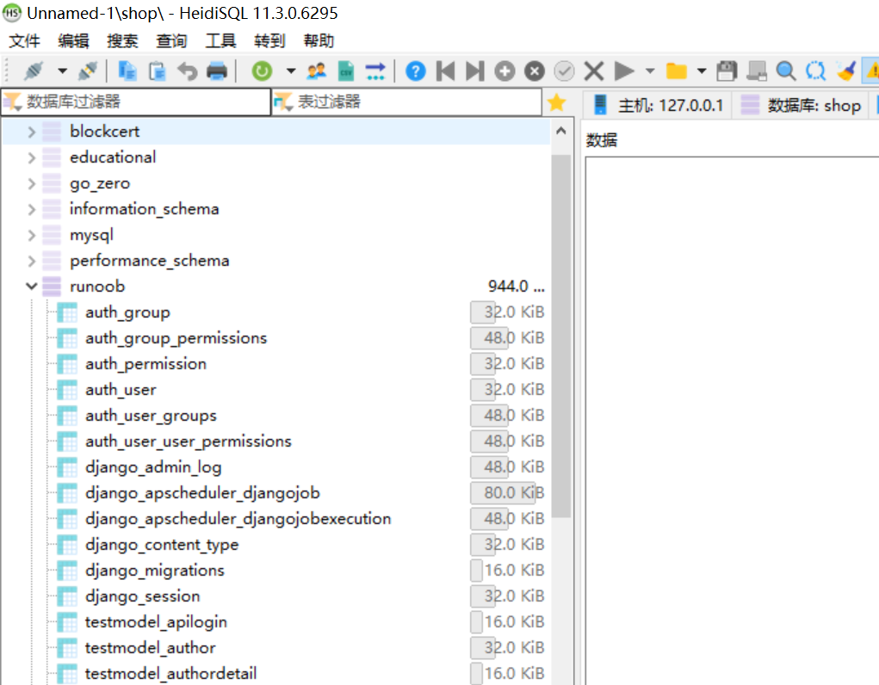Click the 表过滤器 filter input
Screen dimensions: 879x685
[407, 102]
